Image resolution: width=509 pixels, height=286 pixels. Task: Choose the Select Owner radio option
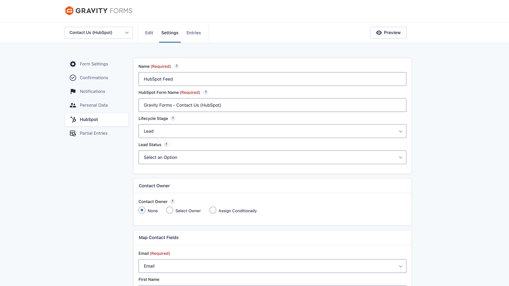[170, 210]
